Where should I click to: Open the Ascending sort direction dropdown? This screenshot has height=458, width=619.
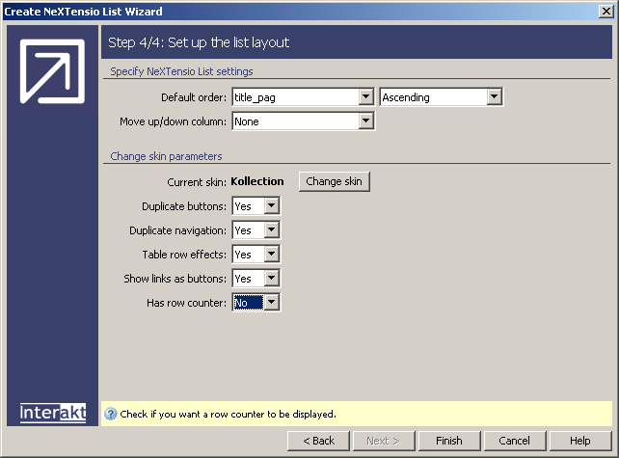494,97
